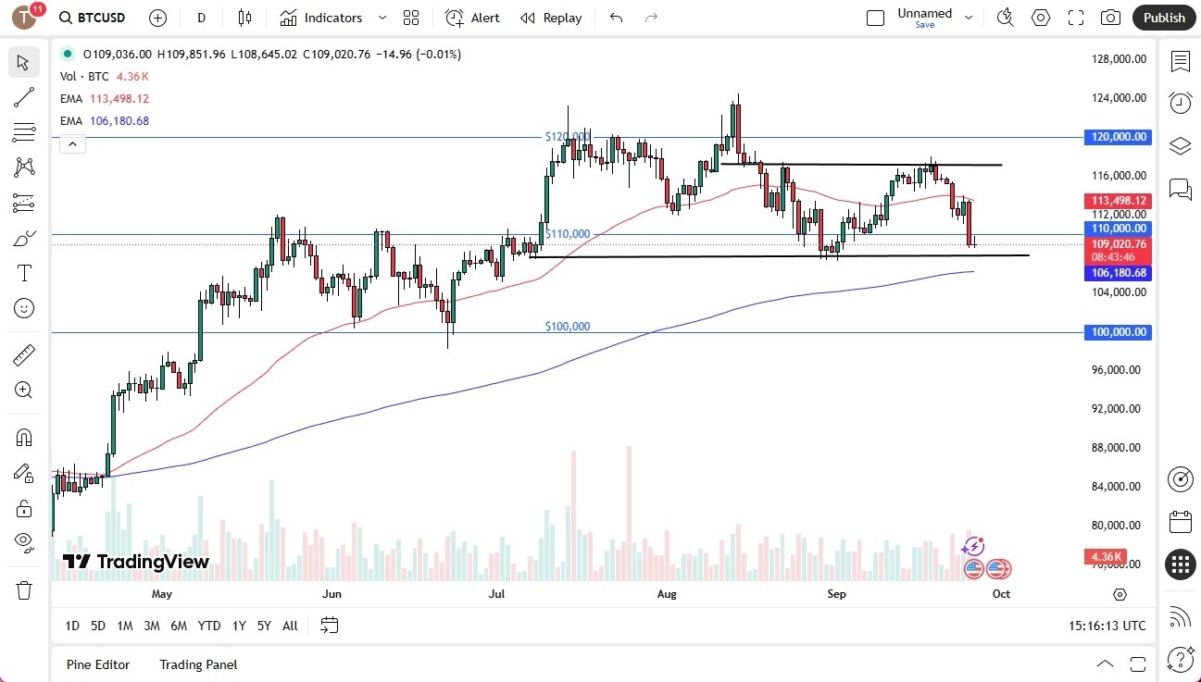This screenshot has height=682, width=1201.
Task: Hide all drawings using the eye icon
Action: coord(23,542)
